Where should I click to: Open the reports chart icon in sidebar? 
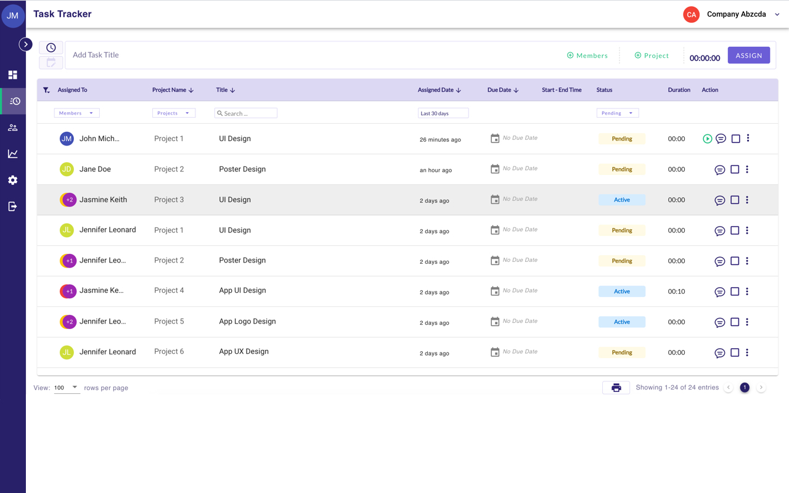(12, 154)
